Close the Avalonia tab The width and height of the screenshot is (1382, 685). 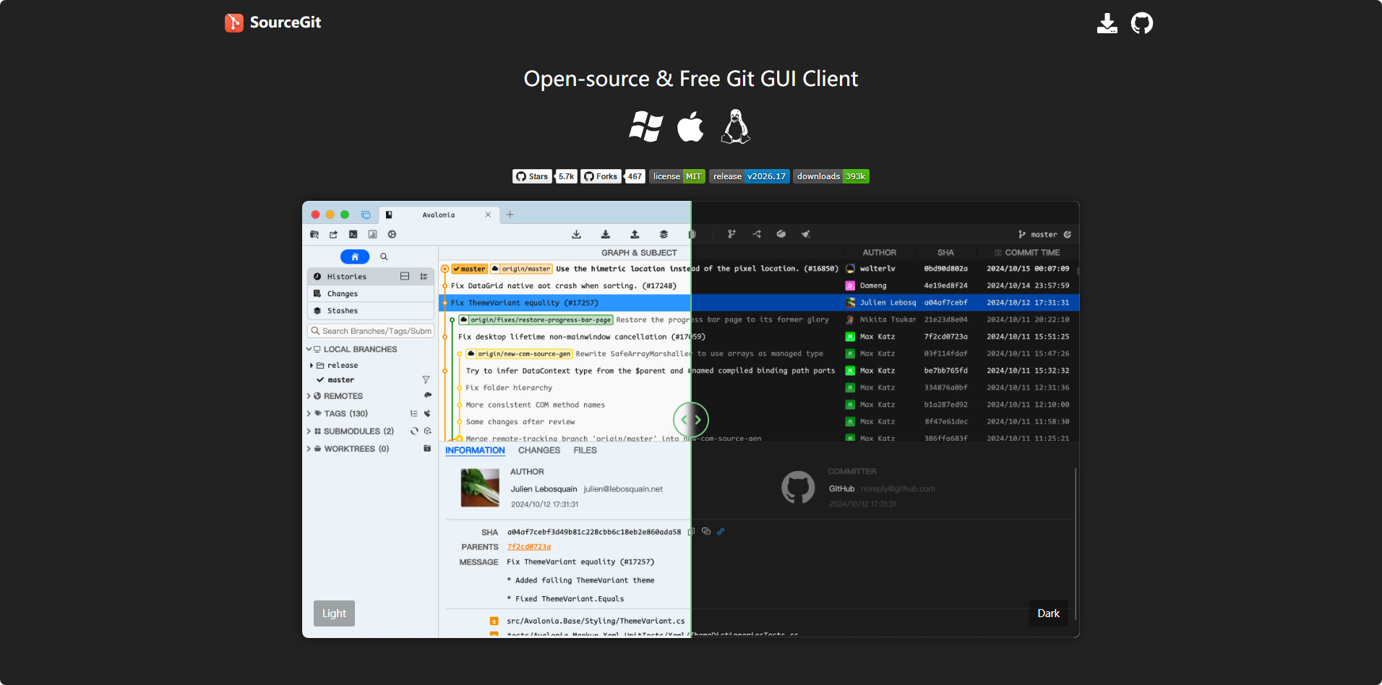[488, 215]
